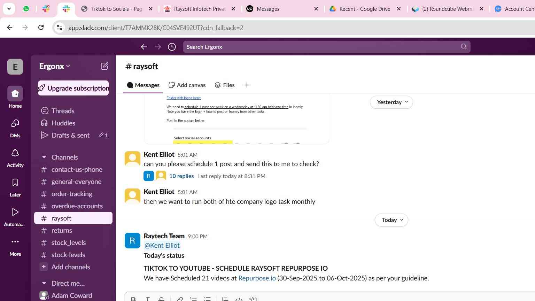The image size is (535, 301).
Task: Open the 10 replies thread
Action: click(x=181, y=176)
